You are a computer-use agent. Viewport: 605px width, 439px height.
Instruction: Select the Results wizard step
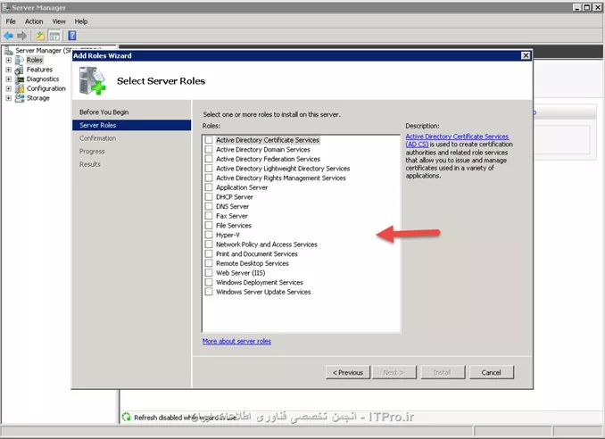click(x=90, y=164)
